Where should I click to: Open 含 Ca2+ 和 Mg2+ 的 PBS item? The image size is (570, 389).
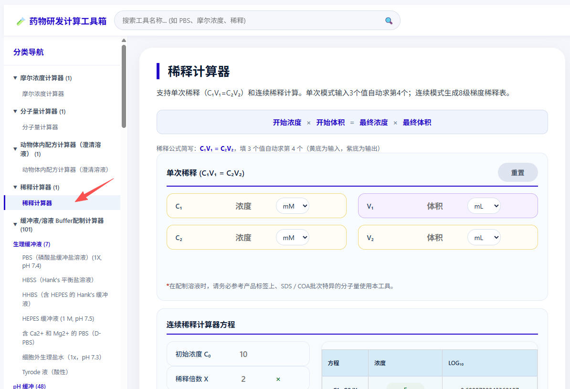[62, 338]
